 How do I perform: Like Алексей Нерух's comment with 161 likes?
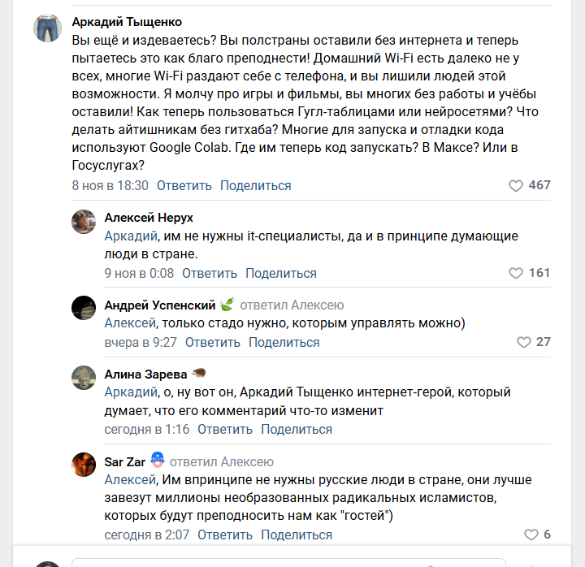516,274
